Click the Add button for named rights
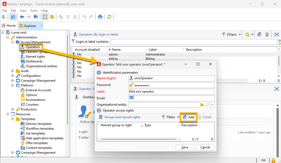This screenshot has width=281, height=163. click(188, 117)
